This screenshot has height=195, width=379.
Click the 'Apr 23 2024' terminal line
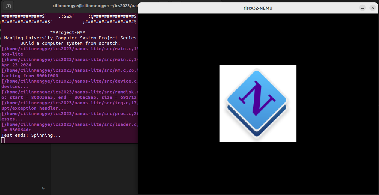(16, 65)
